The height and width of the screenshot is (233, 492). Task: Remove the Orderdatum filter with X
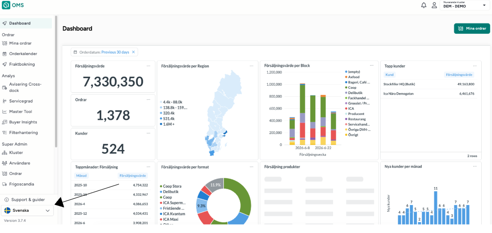(133, 52)
